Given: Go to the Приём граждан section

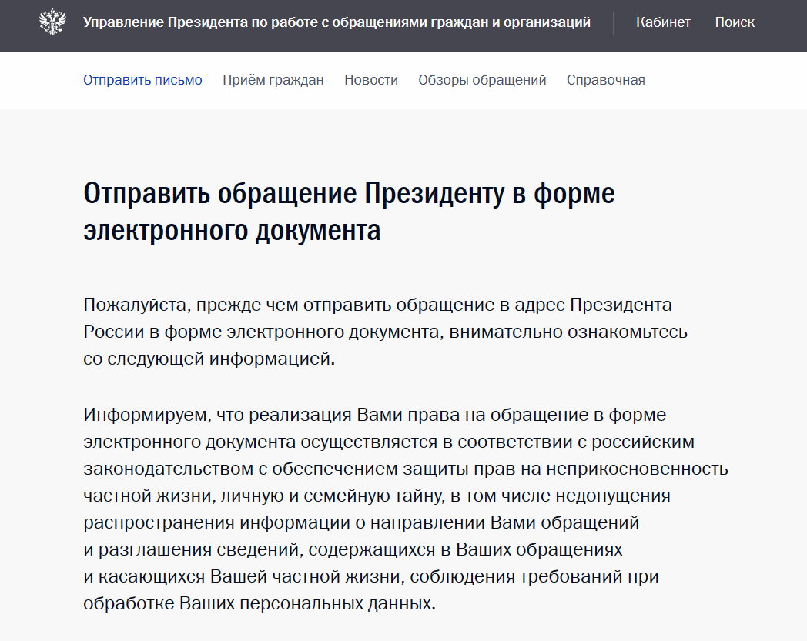Looking at the screenshot, I should click(x=273, y=80).
